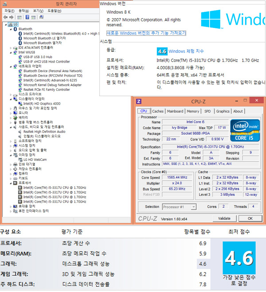This screenshot has height=292, width=266.
Task: Click the Bluetooth category icon
Action: [x=15, y=29]
